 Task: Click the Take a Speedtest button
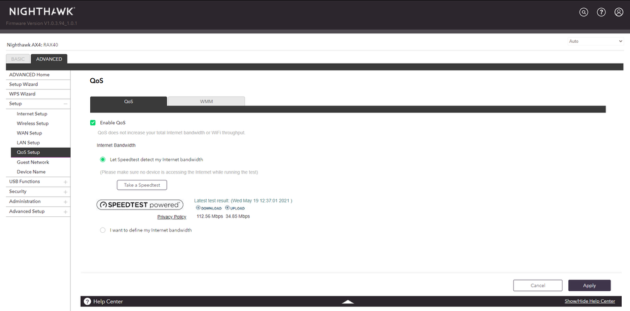142,185
